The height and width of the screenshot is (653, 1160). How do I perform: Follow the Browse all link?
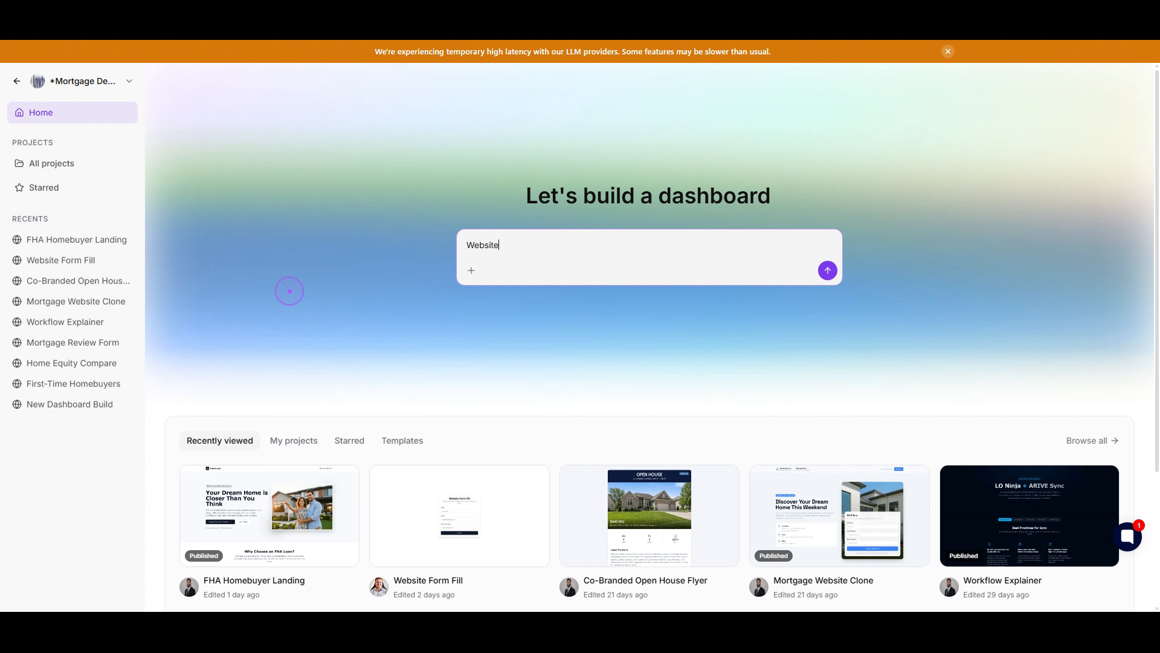tap(1092, 441)
